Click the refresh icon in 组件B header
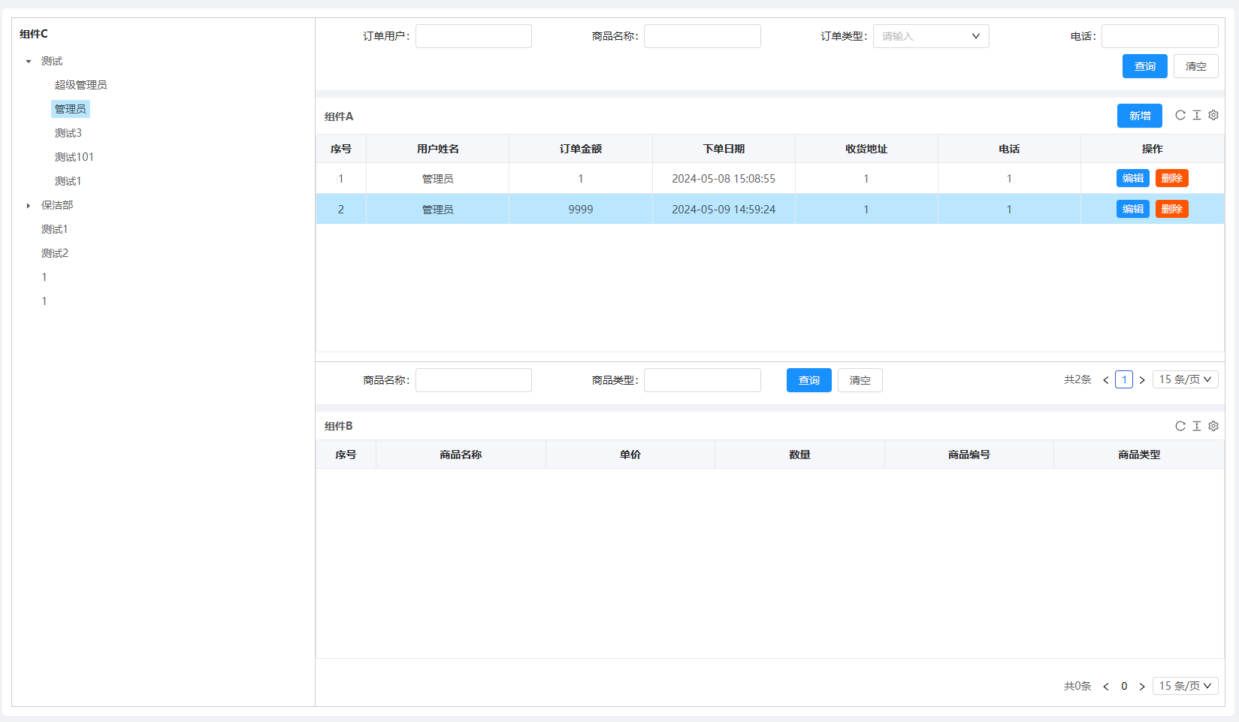This screenshot has width=1239, height=722. click(x=1180, y=426)
